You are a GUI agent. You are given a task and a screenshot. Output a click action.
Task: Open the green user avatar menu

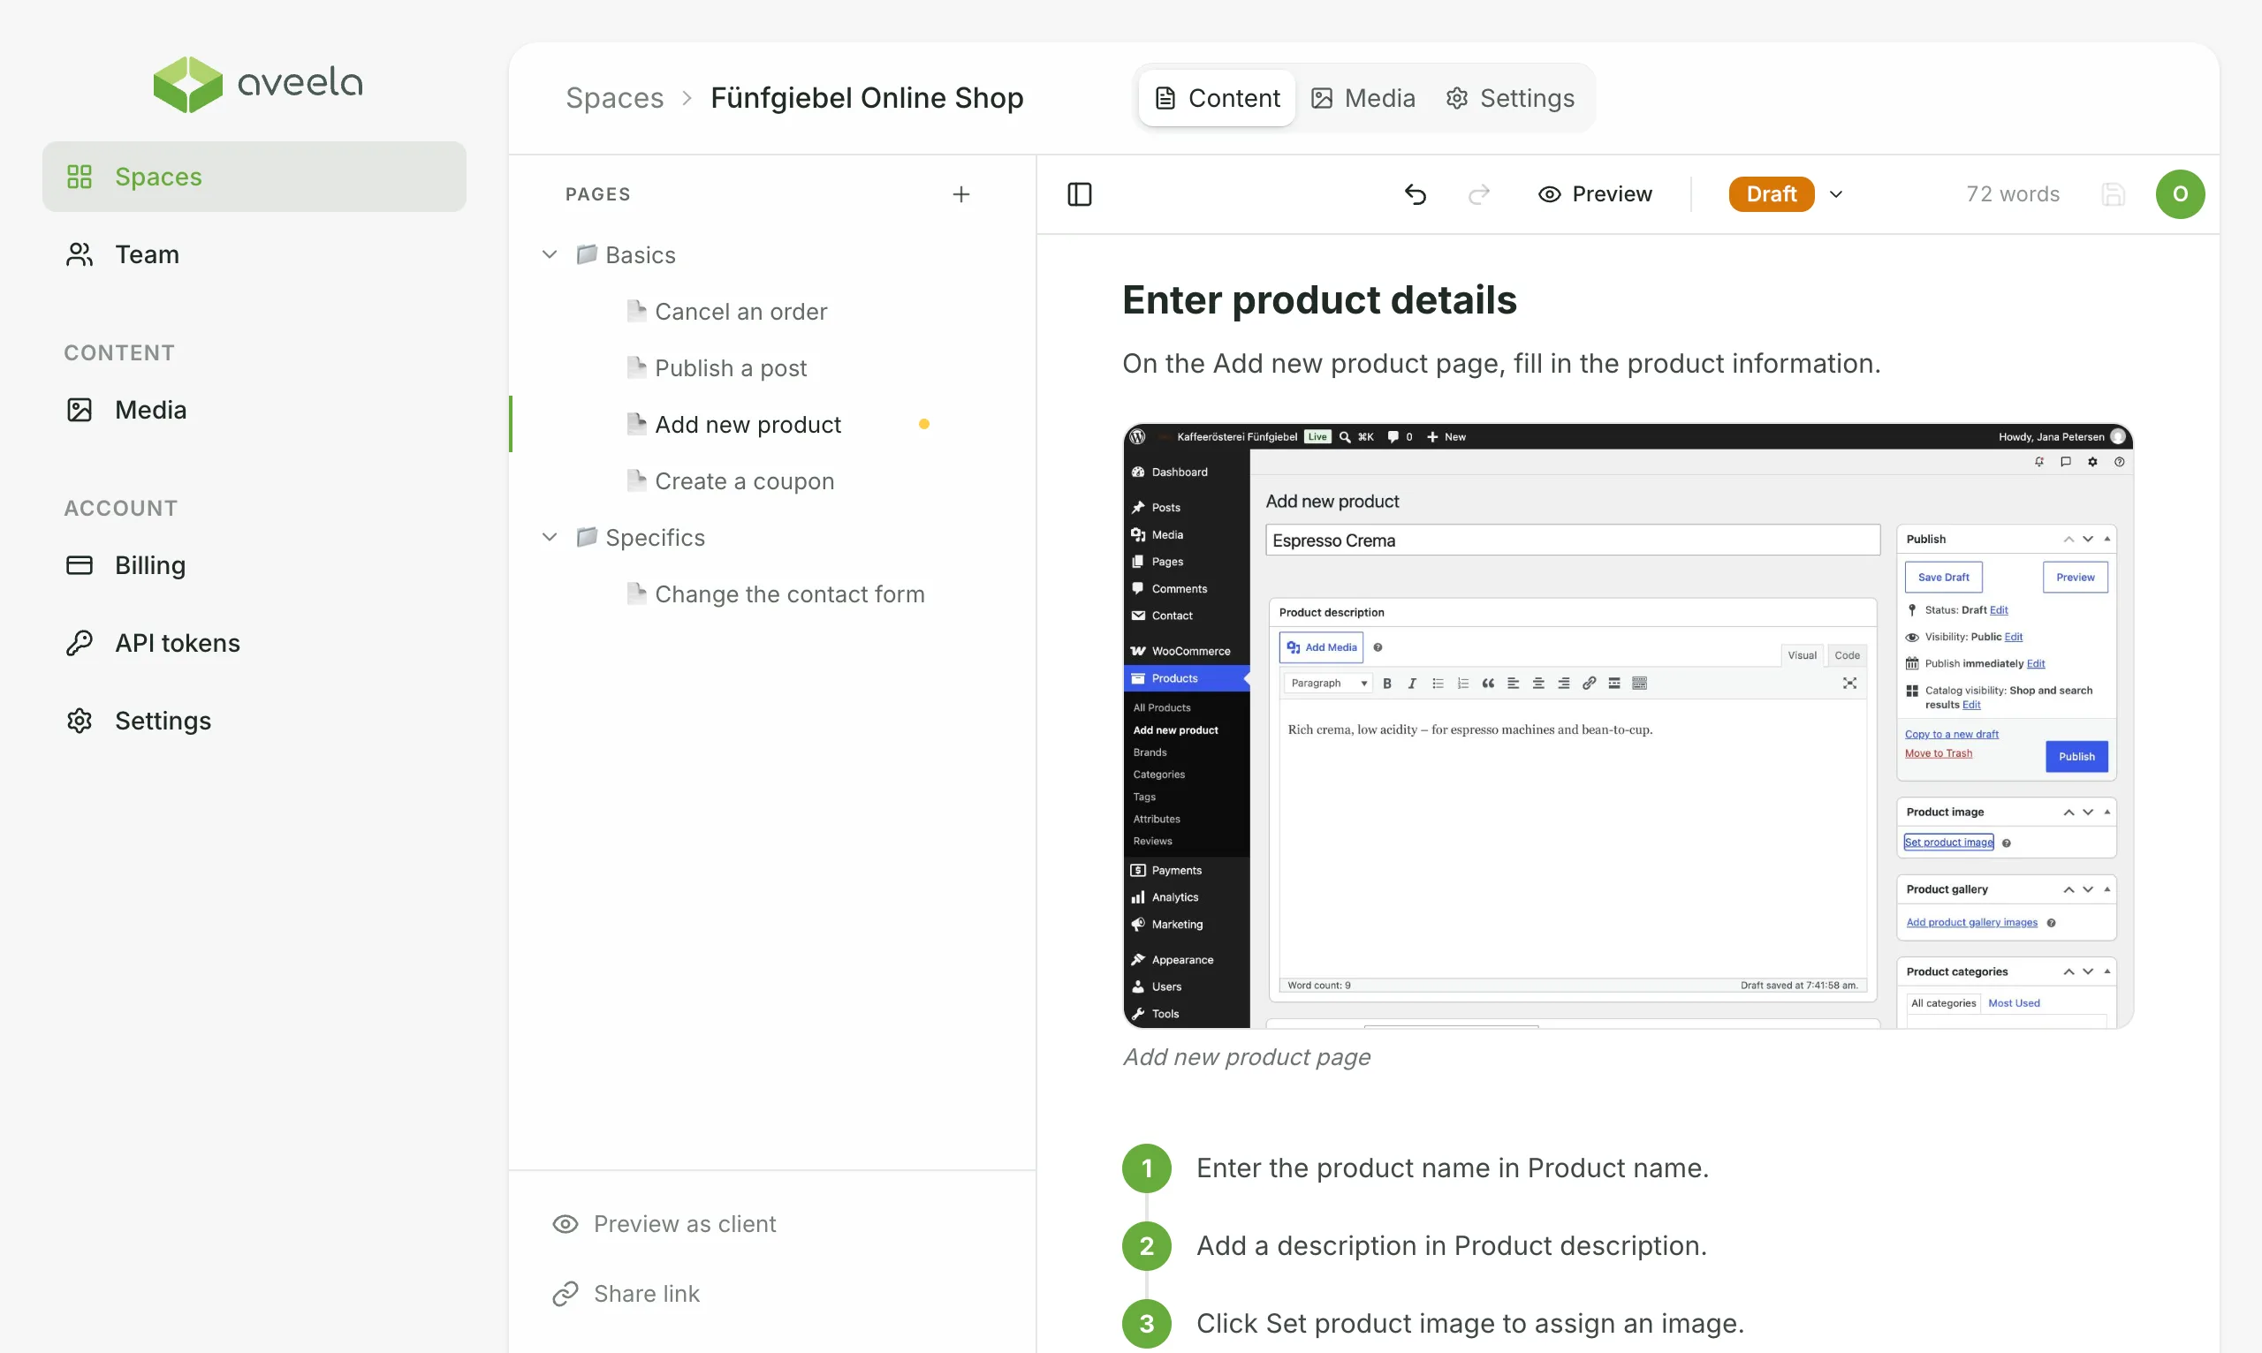[2180, 194]
